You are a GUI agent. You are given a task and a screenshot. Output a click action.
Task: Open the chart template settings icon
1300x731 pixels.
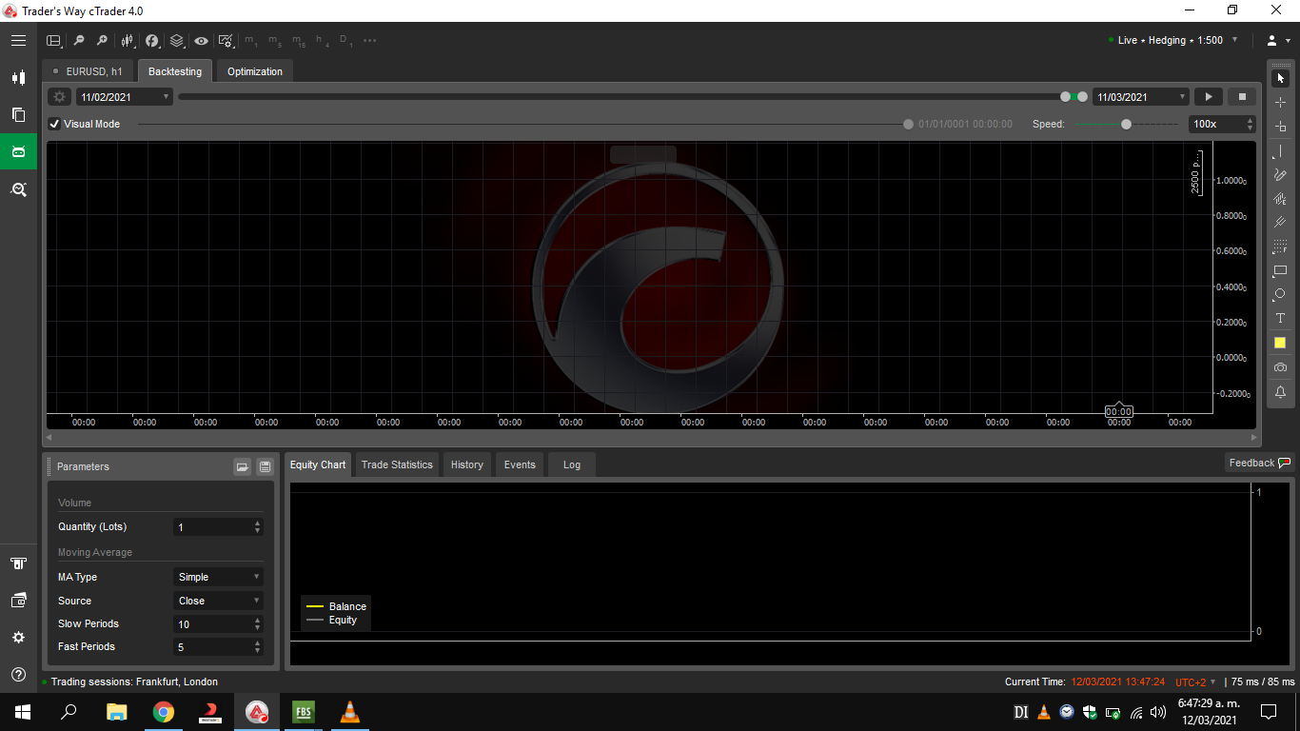pos(226,41)
